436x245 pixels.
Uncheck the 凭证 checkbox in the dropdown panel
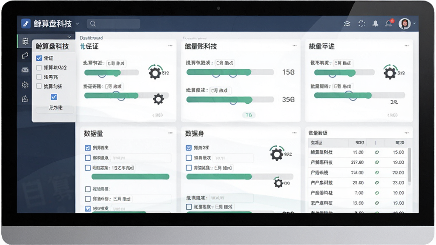(39, 58)
